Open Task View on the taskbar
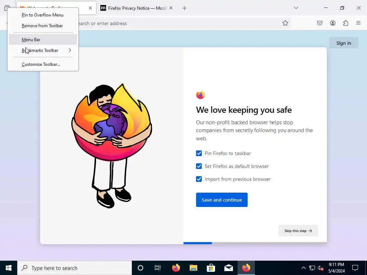Screen dimensions: 367x275 (158, 268)
